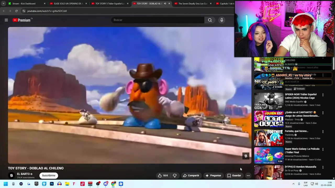Open File Explorer from taskbar

(67, 184)
